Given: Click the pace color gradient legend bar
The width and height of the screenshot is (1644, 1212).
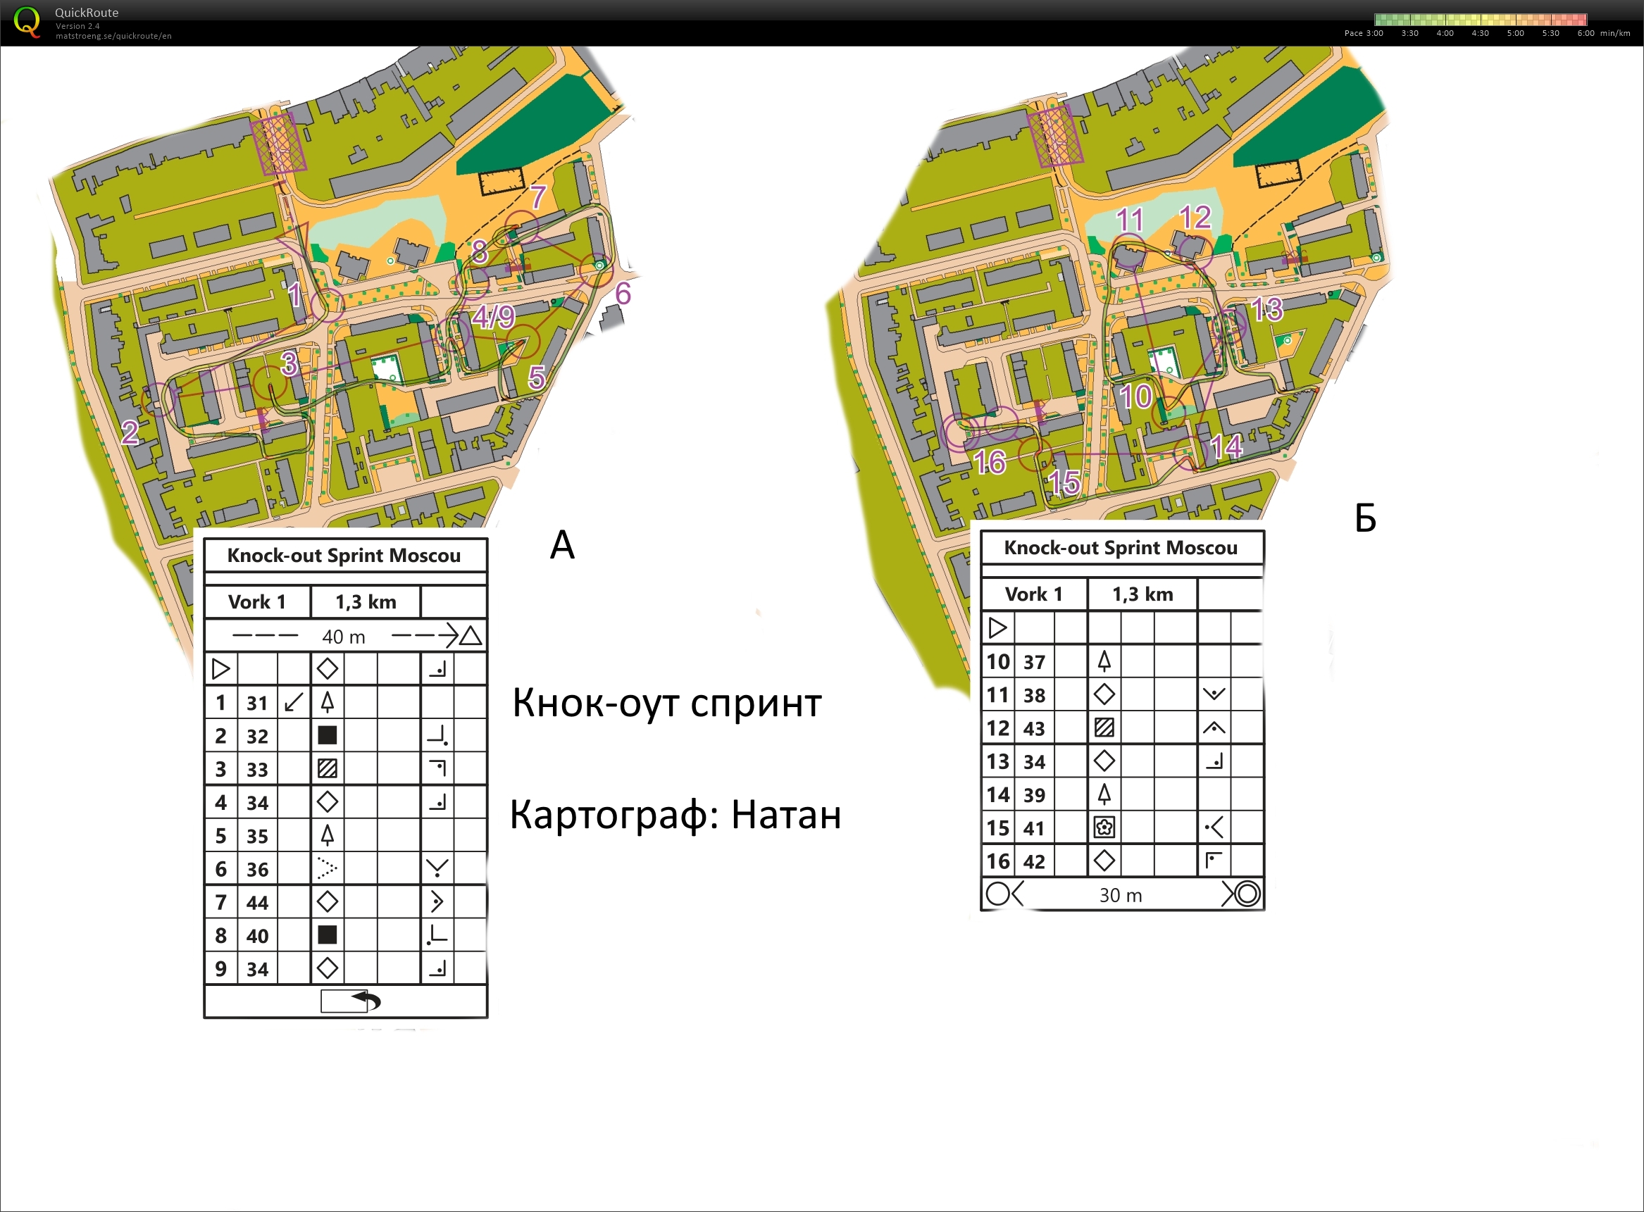Looking at the screenshot, I should click(1481, 20).
